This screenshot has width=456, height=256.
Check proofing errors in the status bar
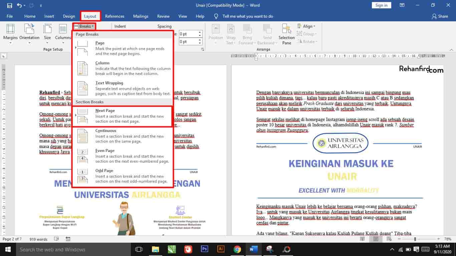click(x=56, y=239)
